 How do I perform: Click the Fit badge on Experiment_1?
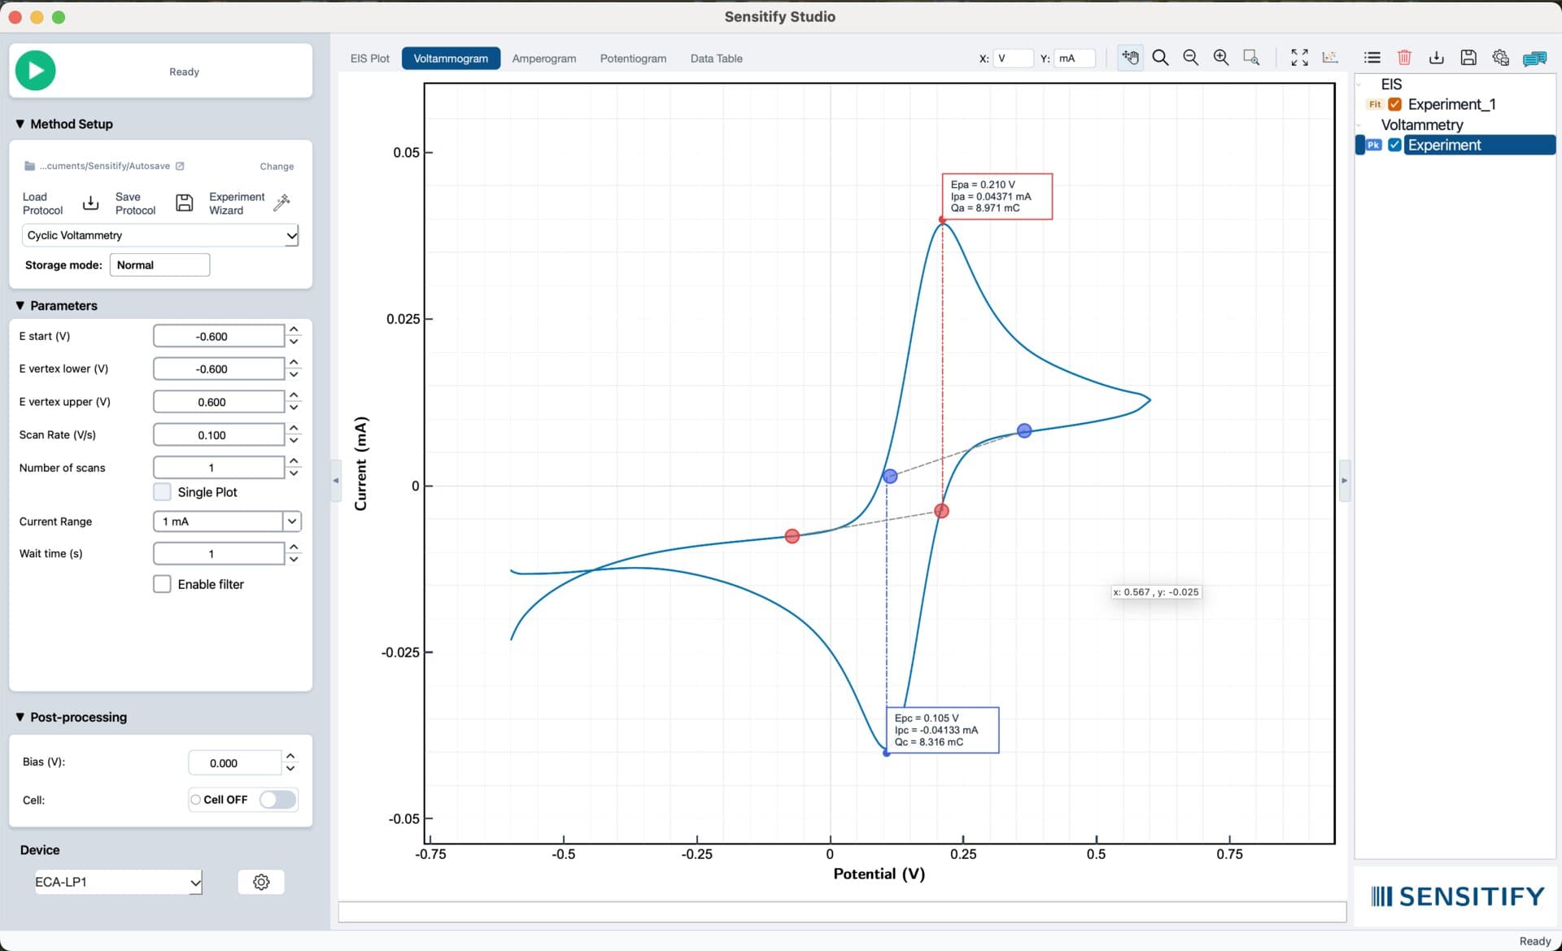[1374, 104]
